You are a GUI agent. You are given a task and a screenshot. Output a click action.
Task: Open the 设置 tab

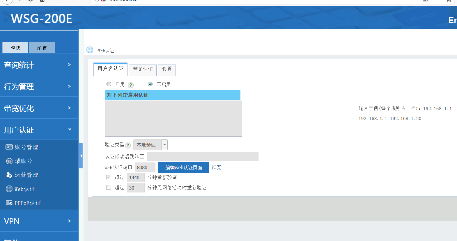pyautogui.click(x=167, y=69)
